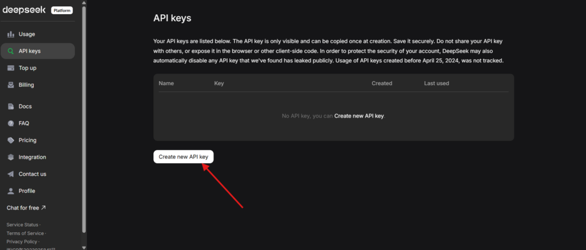The height and width of the screenshot is (250, 586).
Task: Click the Platform badge beside the logo
Action: point(62,10)
